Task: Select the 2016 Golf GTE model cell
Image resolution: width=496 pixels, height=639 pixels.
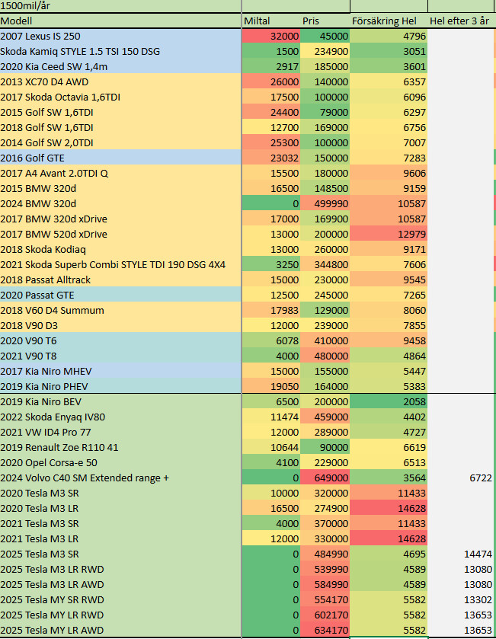Action: tap(120, 158)
